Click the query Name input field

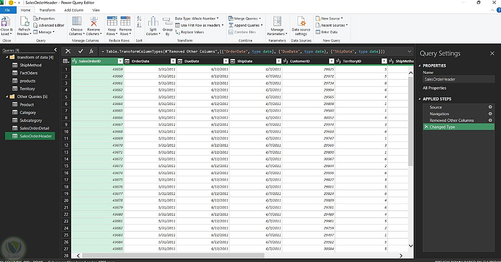(459, 79)
